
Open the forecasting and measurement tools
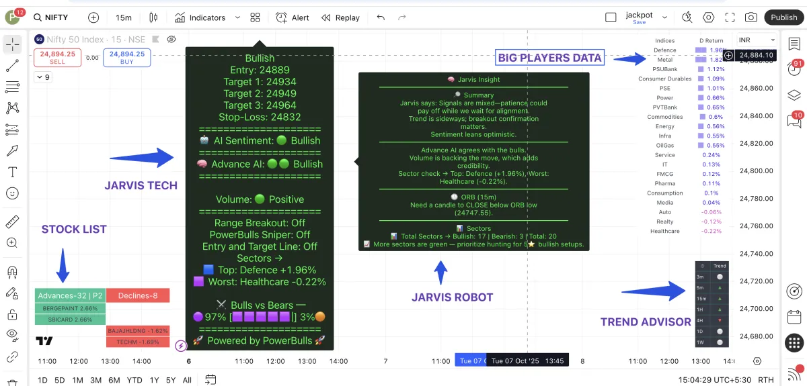click(12, 129)
